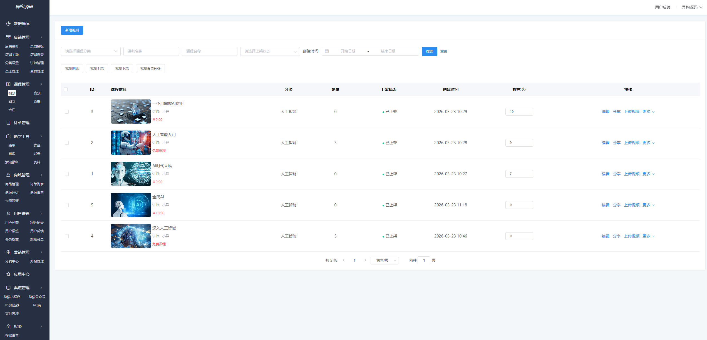Click the 应用中心 star icon

pos(8,274)
